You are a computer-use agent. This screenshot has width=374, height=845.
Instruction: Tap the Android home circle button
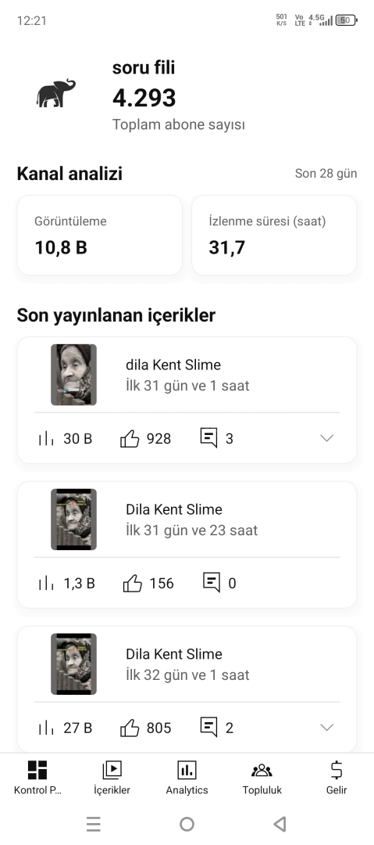(187, 823)
